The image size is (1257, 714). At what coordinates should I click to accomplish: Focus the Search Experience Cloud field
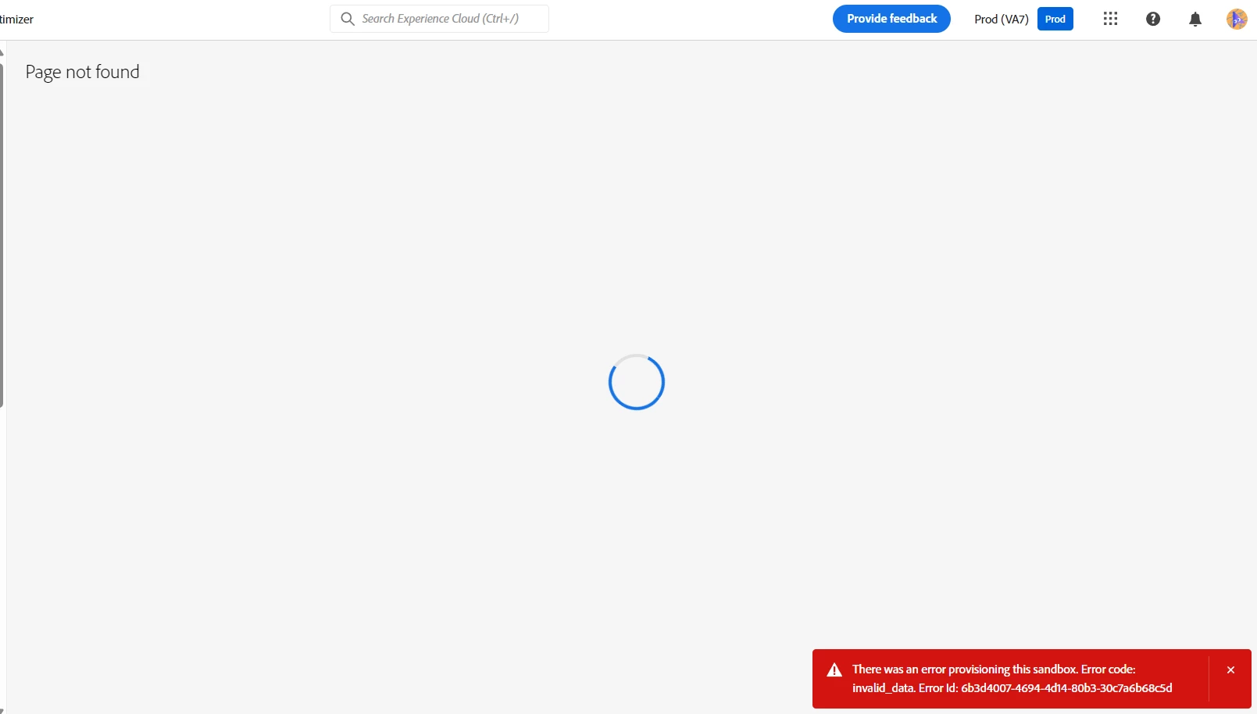(439, 19)
